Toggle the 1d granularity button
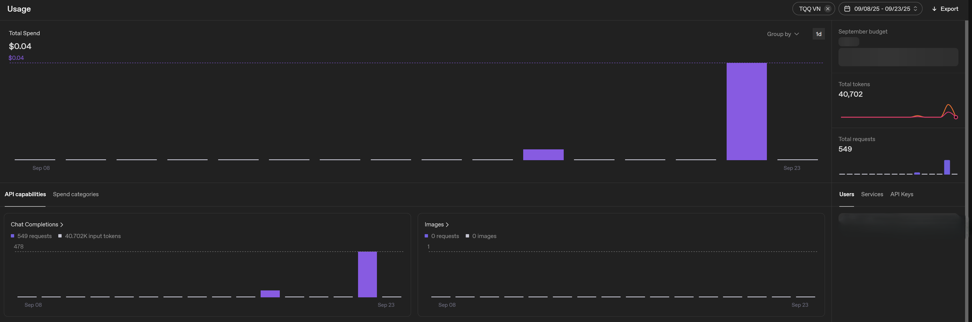972x322 pixels. pyautogui.click(x=819, y=34)
